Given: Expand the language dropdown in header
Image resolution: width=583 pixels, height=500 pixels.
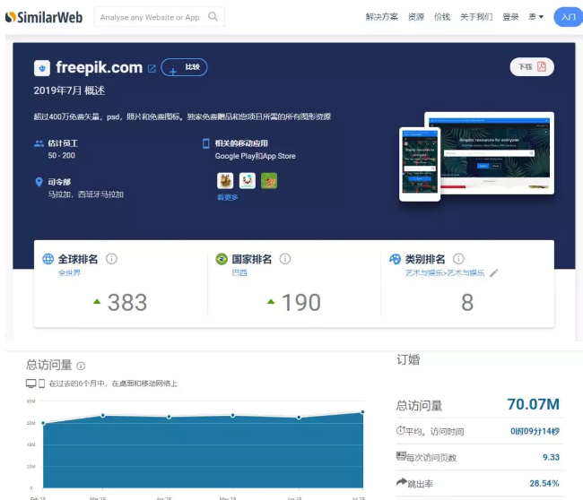Looking at the screenshot, I should point(535,17).
